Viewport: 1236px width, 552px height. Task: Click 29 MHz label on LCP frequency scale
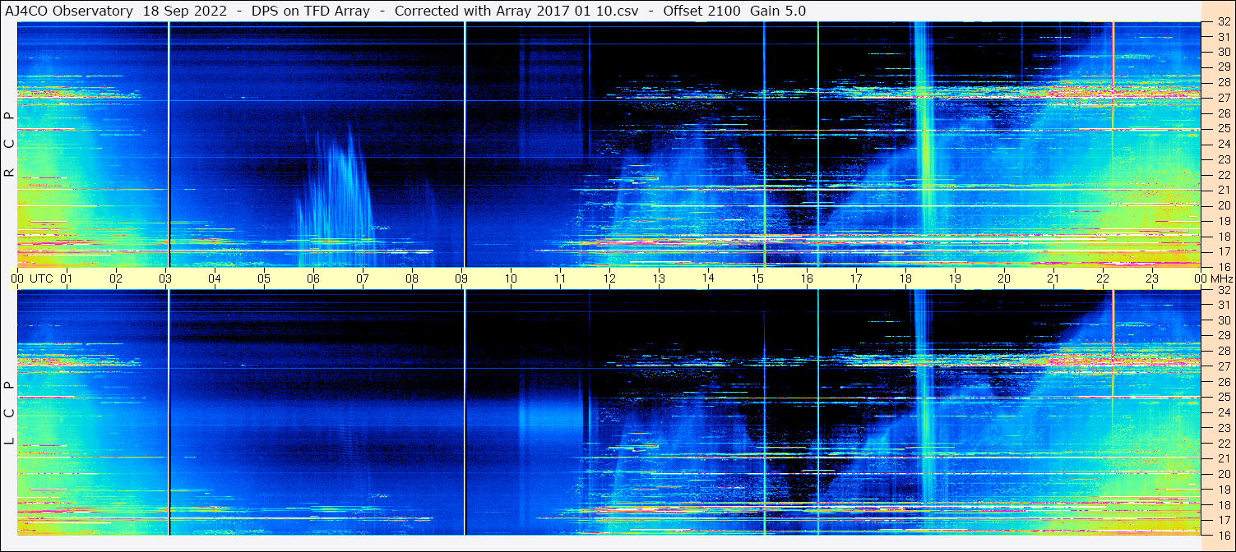(x=1223, y=336)
